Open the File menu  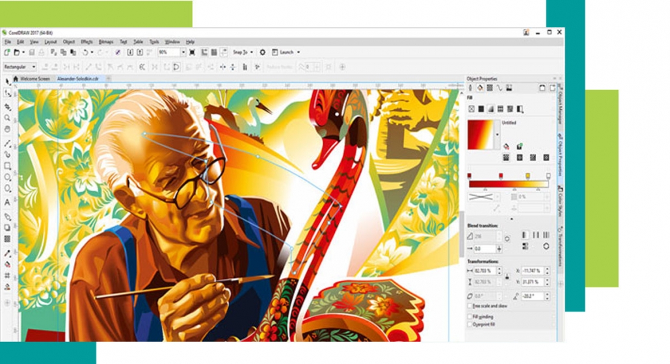[x=8, y=42]
